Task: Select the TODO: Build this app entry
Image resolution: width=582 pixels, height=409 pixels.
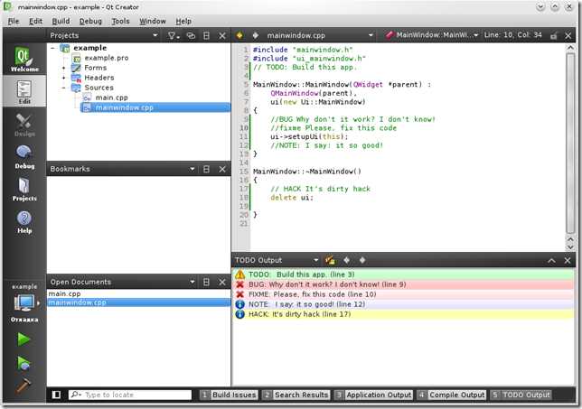Action: 403,274
